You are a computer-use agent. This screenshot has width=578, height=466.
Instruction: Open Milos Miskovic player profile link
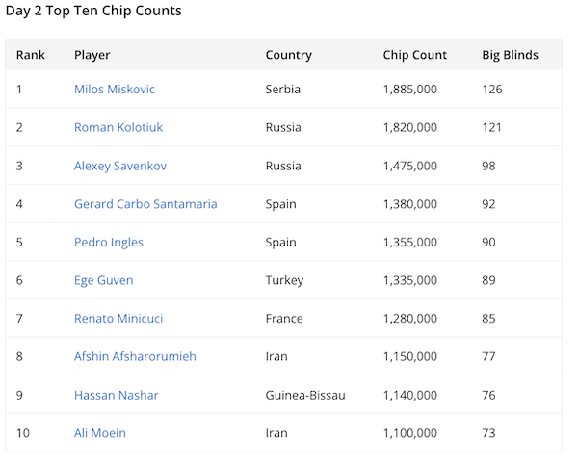pos(114,90)
